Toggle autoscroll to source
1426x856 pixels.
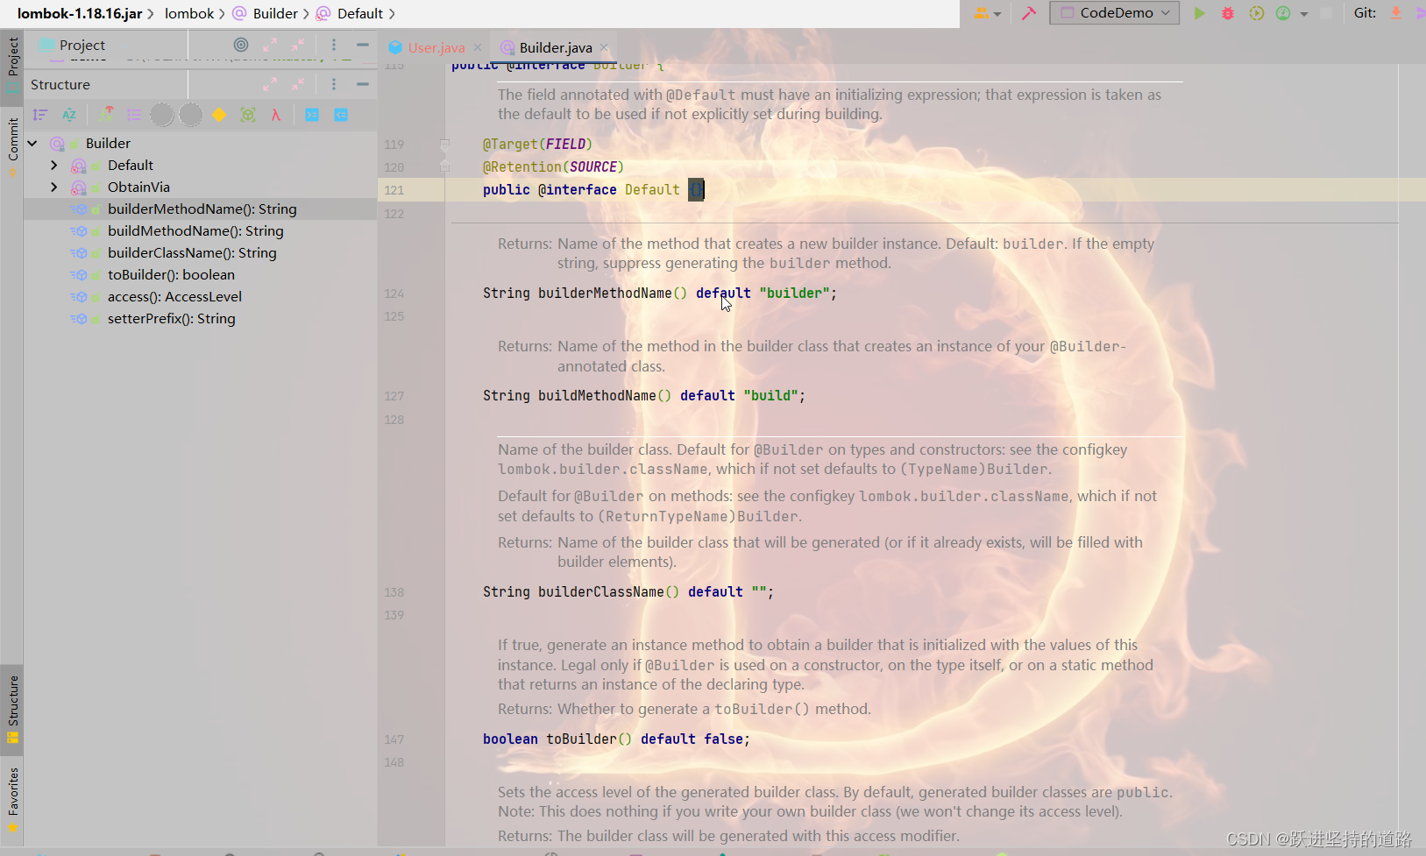click(312, 115)
